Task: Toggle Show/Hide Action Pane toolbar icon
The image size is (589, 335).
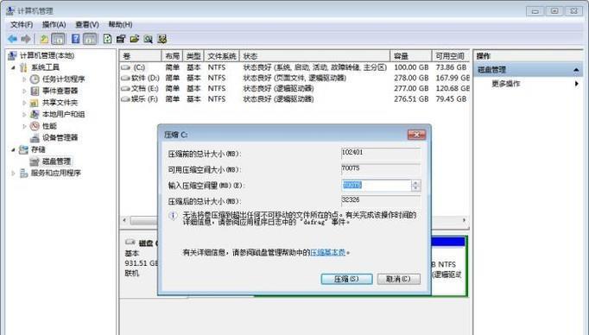Action: tap(90, 39)
